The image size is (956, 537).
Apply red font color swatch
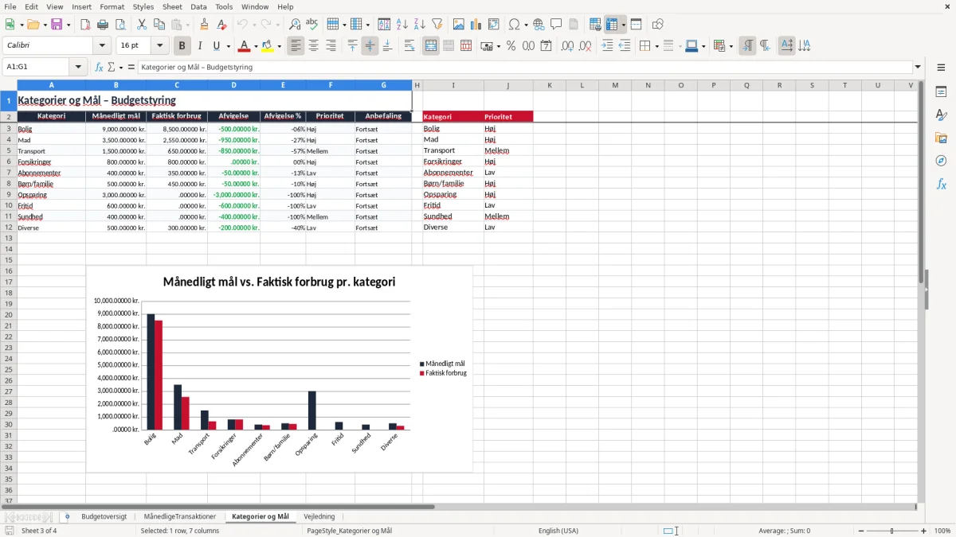(x=245, y=46)
